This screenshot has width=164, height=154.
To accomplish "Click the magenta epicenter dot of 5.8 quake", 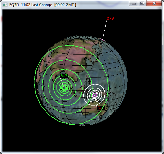I will [94, 95].
